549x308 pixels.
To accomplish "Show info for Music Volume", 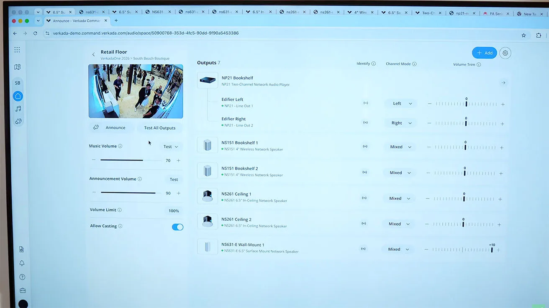I will (120, 146).
